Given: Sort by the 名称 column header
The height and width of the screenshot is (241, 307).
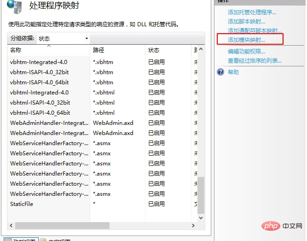Looking at the screenshot, I should tap(48, 50).
